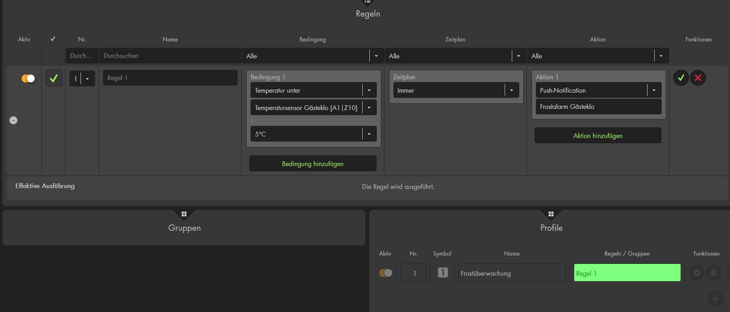730x312 pixels.
Task: Click symbol icon of profile 1
Action: [x=443, y=273]
